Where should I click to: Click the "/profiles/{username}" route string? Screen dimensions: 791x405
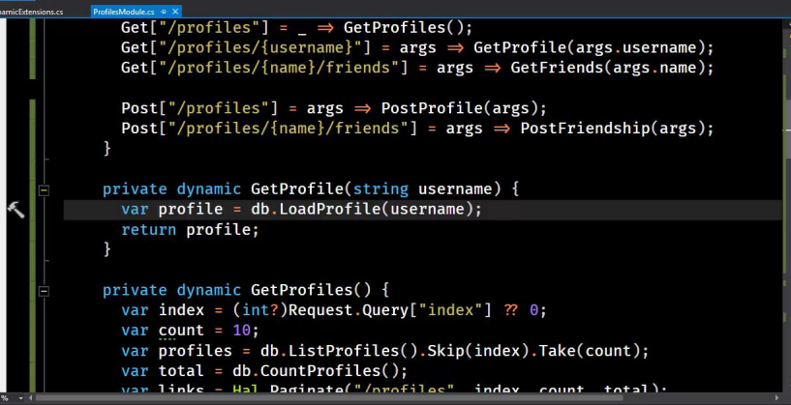point(260,48)
